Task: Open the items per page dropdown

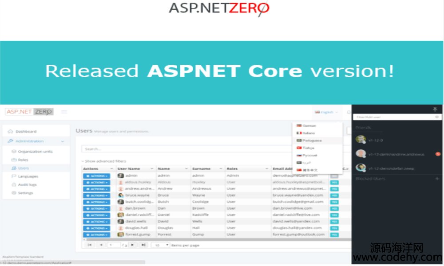Action: coord(161,245)
